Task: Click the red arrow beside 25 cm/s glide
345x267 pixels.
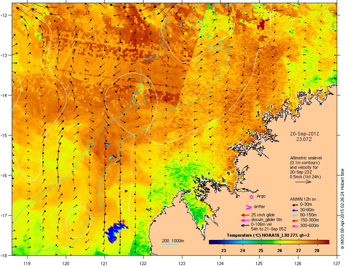Action: (245, 215)
